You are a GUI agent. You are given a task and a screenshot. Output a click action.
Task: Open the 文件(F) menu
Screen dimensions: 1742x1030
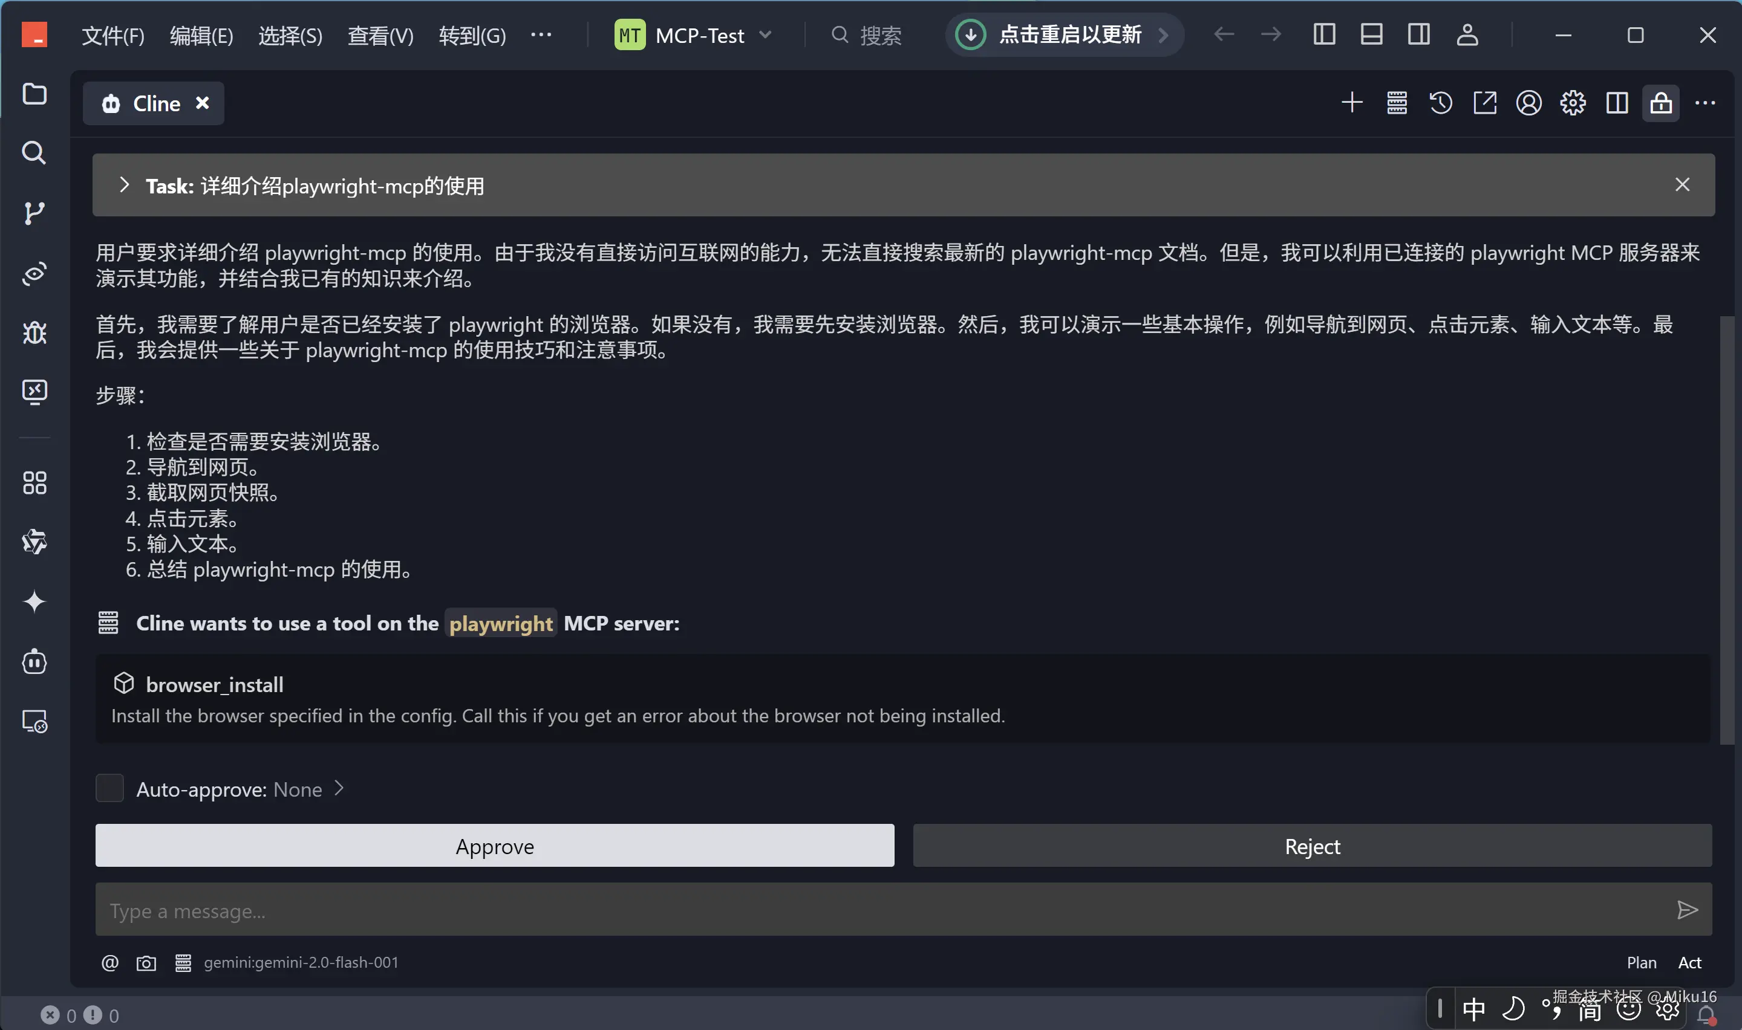113,36
